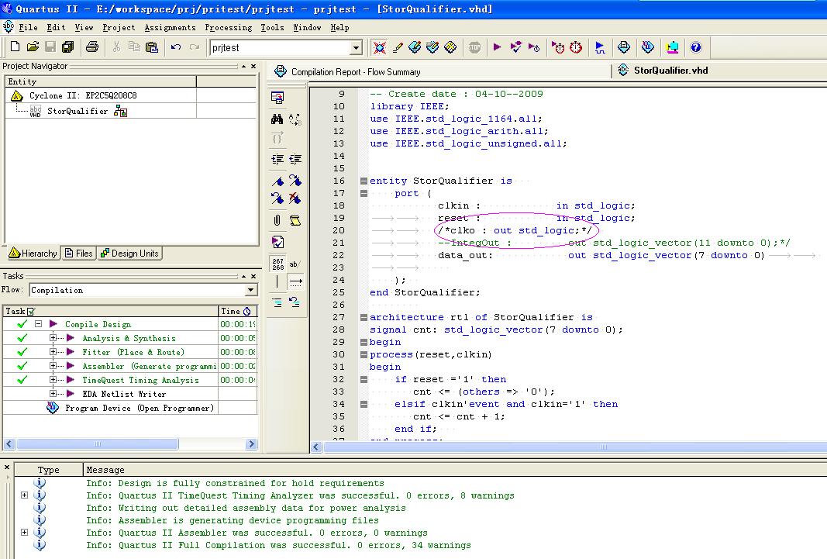Select the Cyclone II: EP2C5Q208C8 device row
The image size is (827, 559).
pos(83,95)
